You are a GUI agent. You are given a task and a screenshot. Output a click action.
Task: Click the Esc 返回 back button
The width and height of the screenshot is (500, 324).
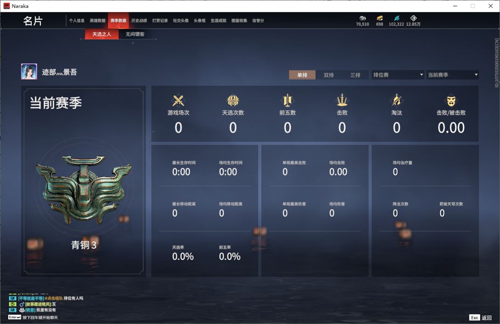[481, 318]
